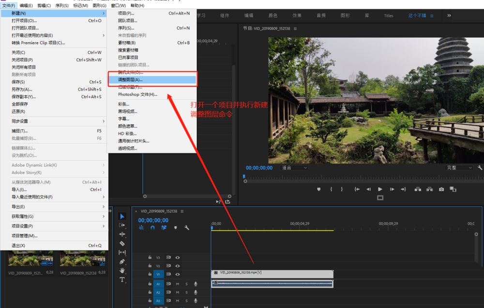This screenshot has width=484, height=308.
Task: Move the Program Monitor playhead marker
Action: pos(244,177)
